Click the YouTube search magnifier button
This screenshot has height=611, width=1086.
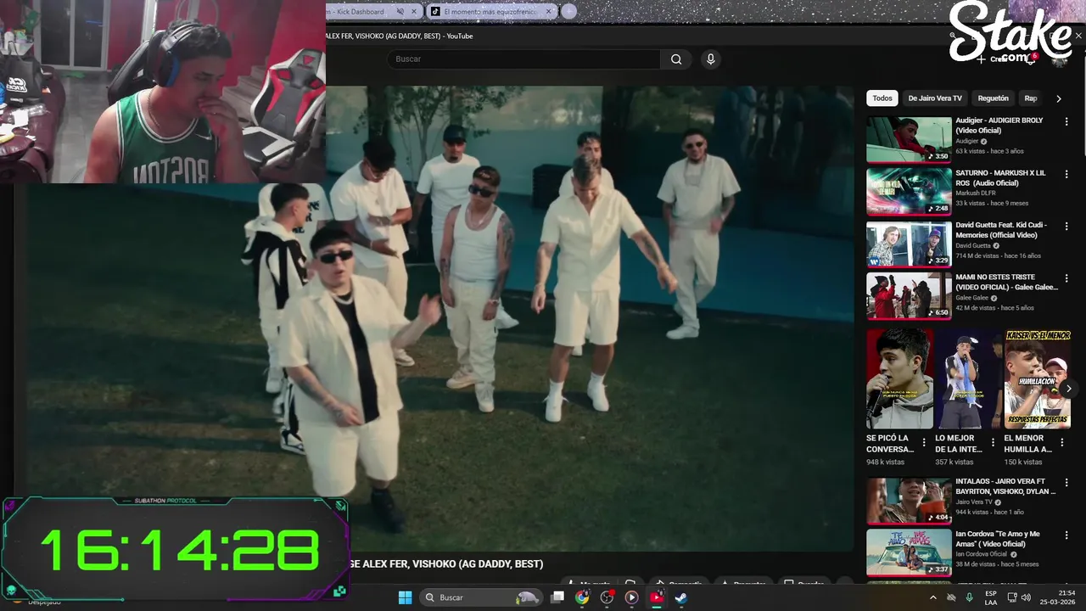(676, 59)
